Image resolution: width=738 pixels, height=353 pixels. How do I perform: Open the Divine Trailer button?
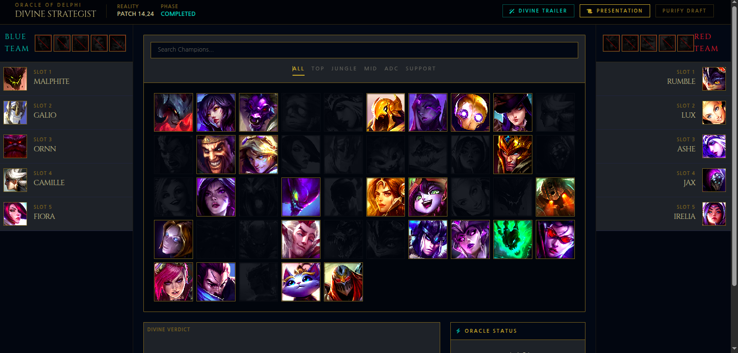pyautogui.click(x=538, y=11)
